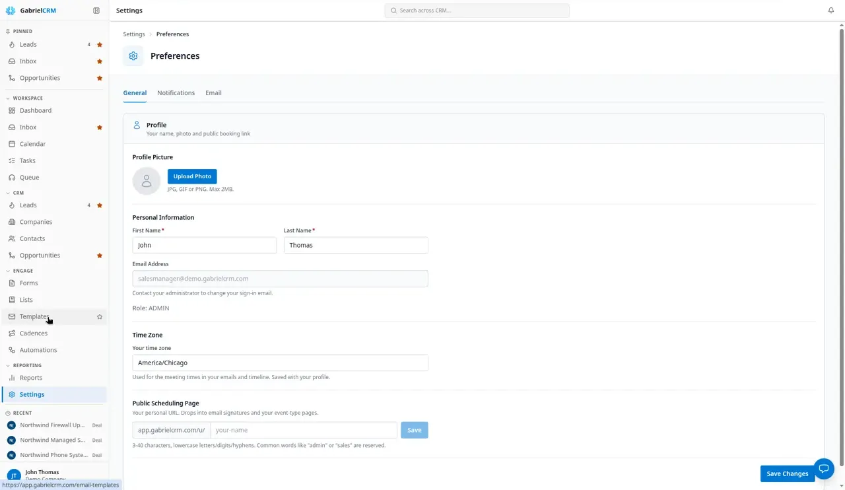Viewport: 845px width, 490px height.
Task: Toggle star on CRM Leads
Action: (100, 205)
